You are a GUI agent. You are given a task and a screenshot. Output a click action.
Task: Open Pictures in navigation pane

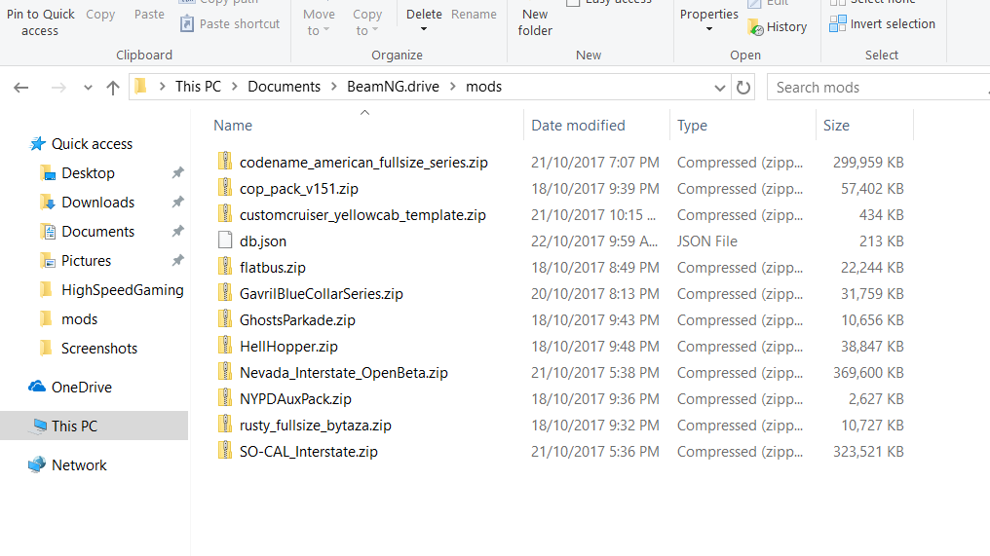86,261
